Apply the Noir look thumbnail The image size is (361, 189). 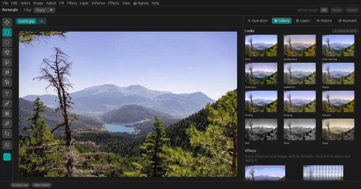point(261,129)
